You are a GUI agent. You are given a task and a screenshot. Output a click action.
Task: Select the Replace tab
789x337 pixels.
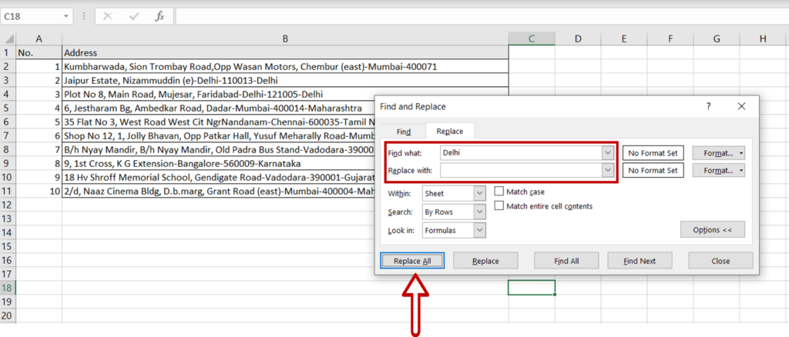(x=450, y=131)
